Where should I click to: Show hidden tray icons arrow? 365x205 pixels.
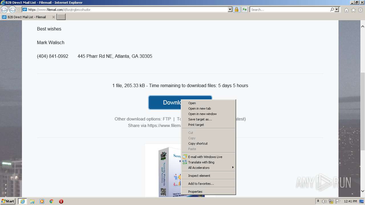[318, 201]
